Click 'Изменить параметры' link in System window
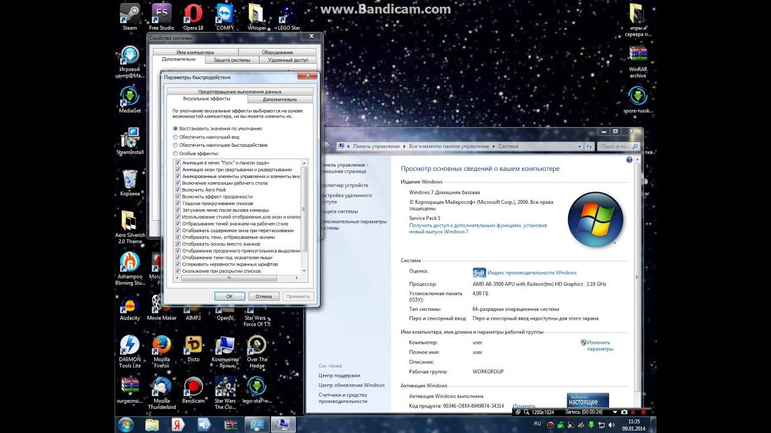The height and width of the screenshot is (433, 771). point(600,346)
